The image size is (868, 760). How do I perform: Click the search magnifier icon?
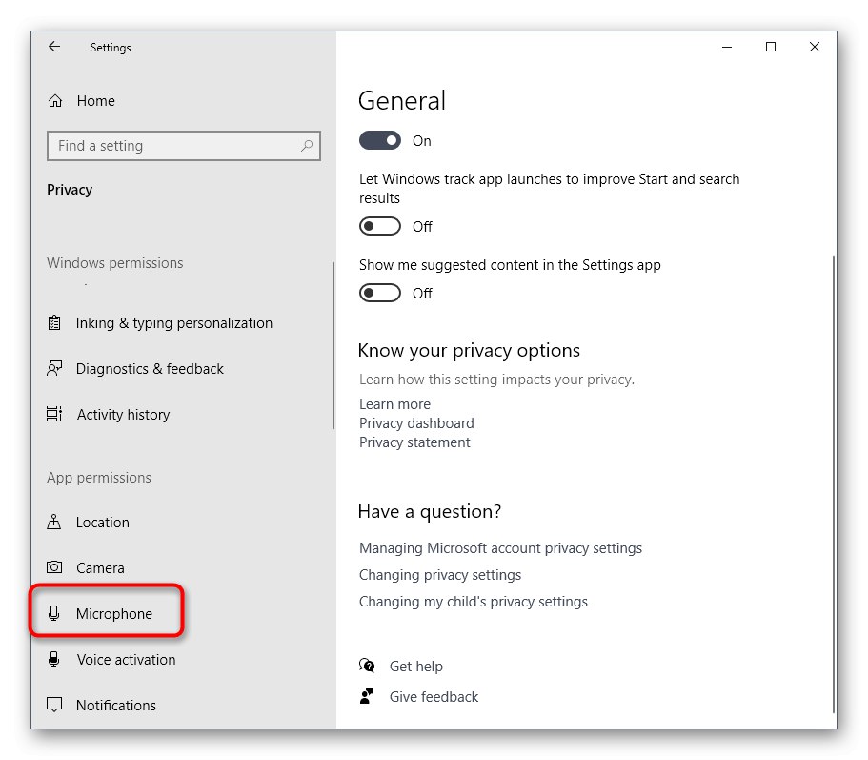point(307,146)
